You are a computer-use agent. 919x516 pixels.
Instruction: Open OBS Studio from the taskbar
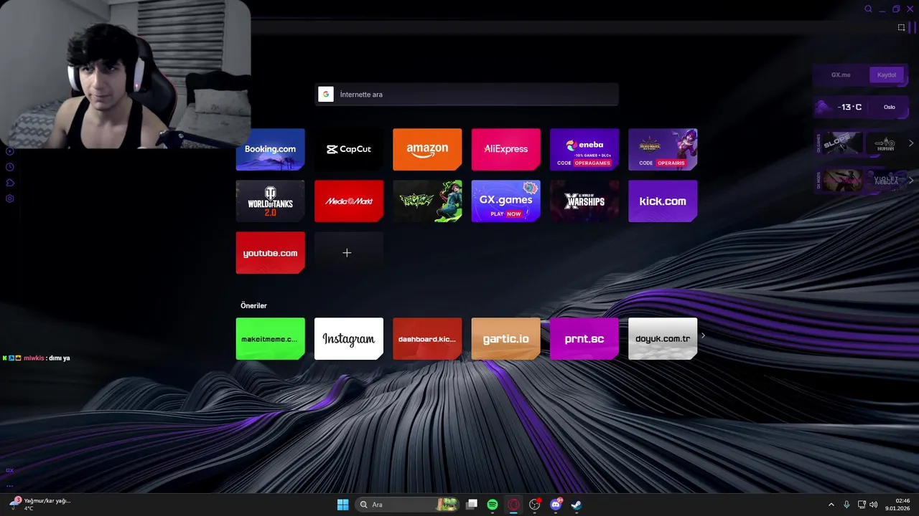(534, 505)
